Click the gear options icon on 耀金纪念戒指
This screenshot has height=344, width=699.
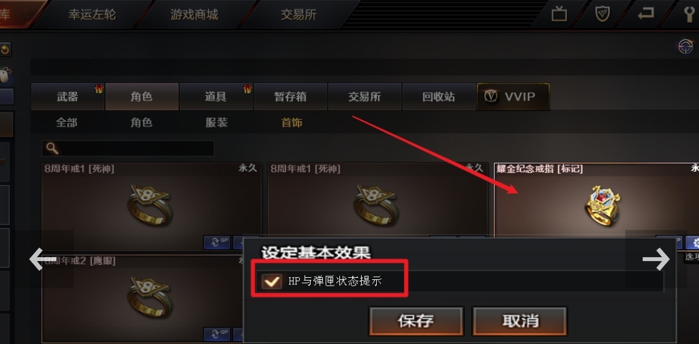692,242
